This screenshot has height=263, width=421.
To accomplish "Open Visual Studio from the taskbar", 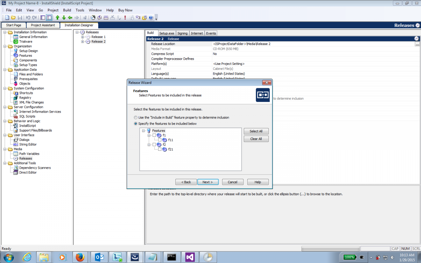I will tap(190, 257).
